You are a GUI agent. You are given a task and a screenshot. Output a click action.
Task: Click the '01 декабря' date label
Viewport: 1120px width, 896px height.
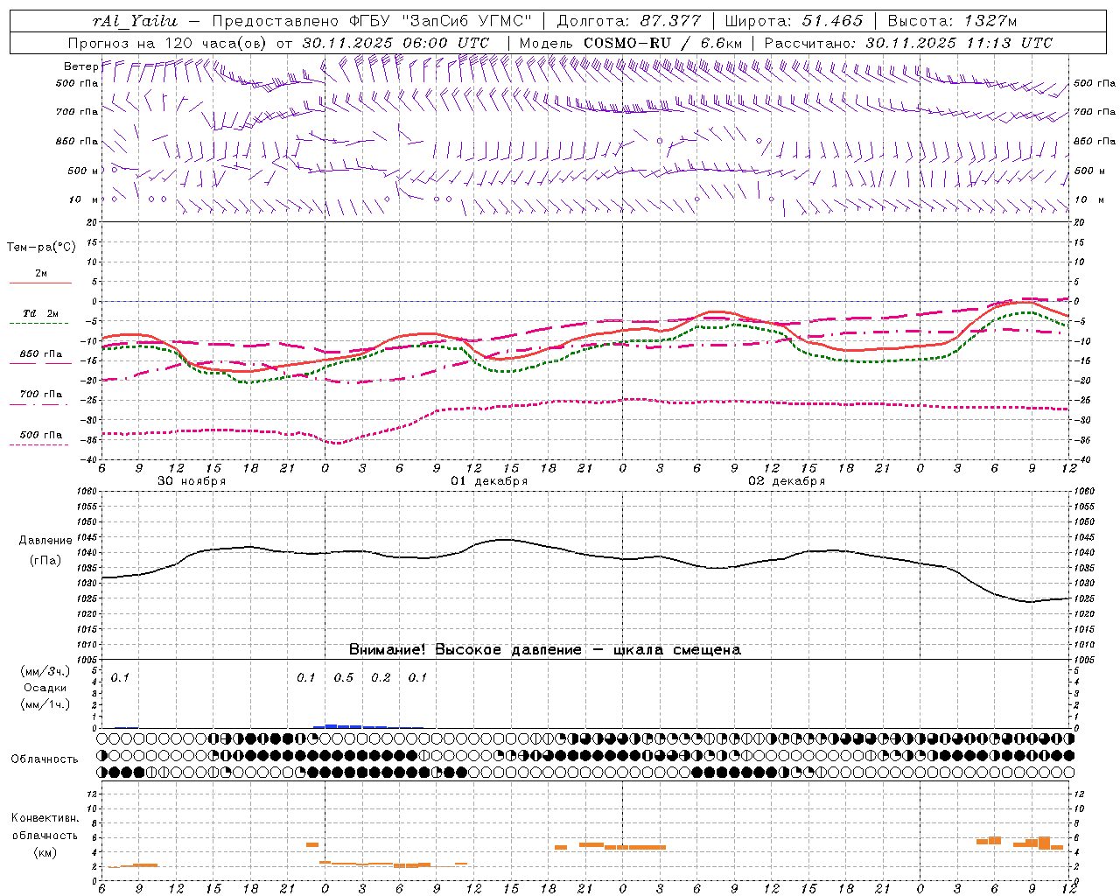point(489,481)
